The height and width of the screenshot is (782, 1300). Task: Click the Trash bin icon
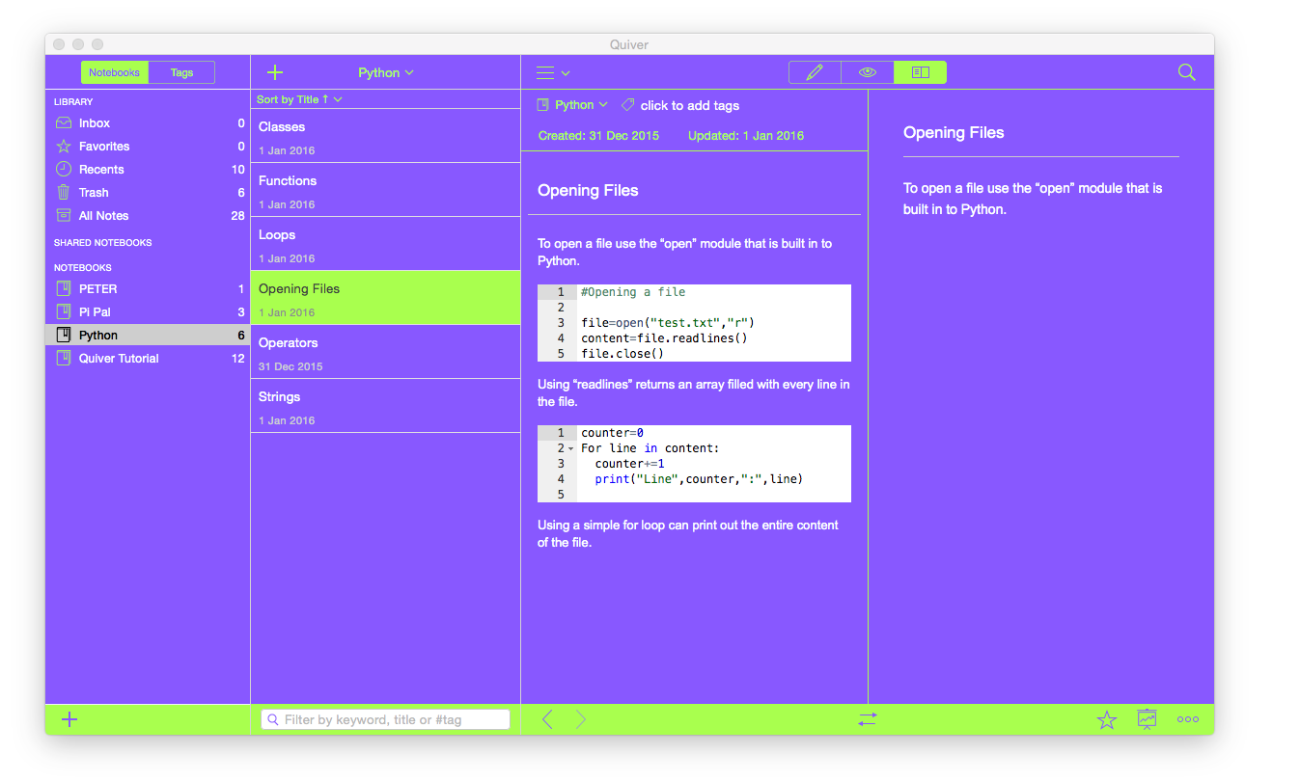(x=64, y=193)
